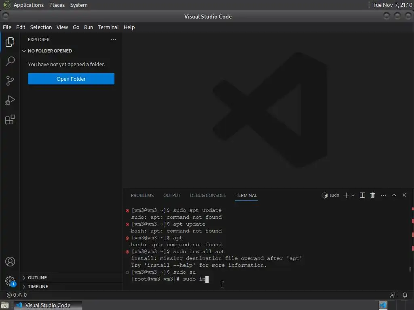This screenshot has height=310, width=414.
Task: Maximize the panel size with caret
Action: click(x=394, y=195)
